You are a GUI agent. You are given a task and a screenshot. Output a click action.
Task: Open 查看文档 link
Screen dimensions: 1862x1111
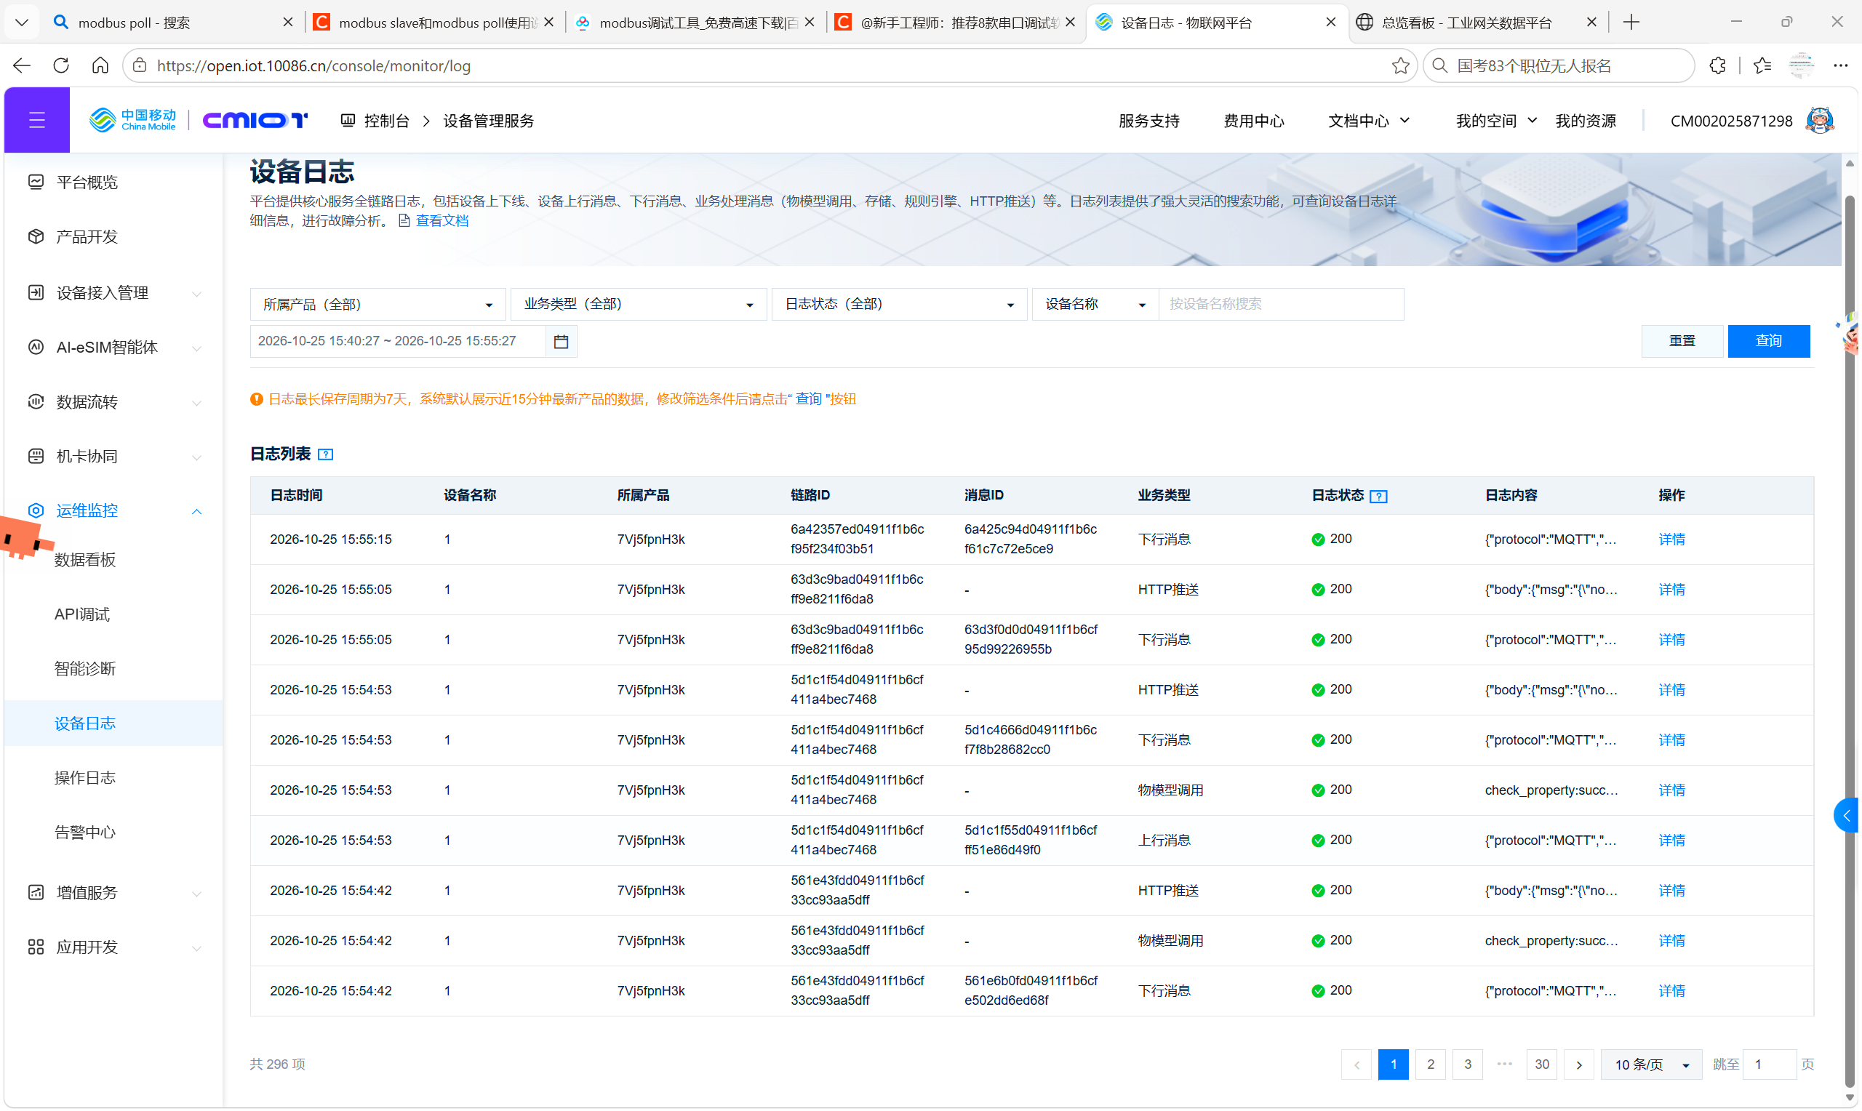(x=441, y=221)
